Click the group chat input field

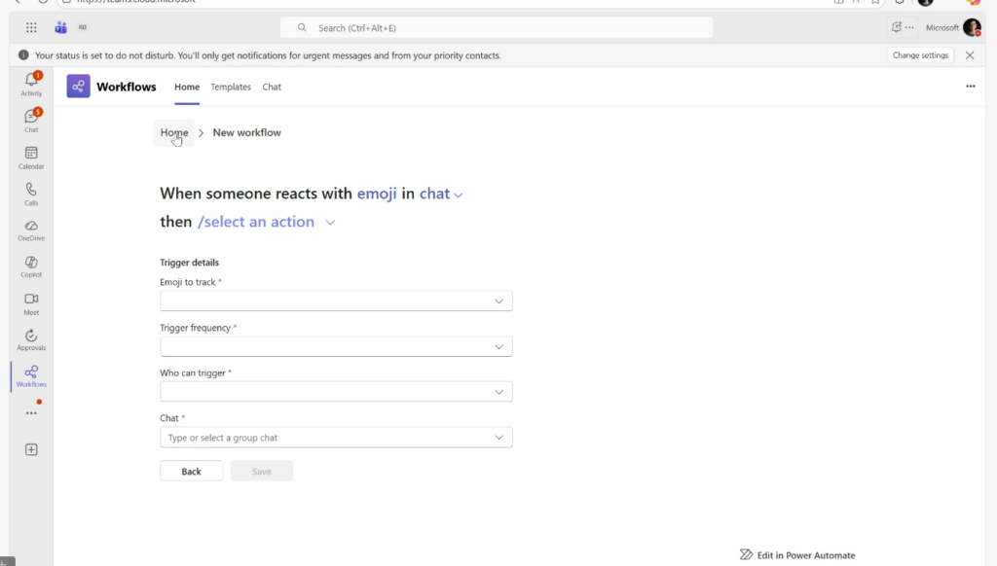pyautogui.click(x=326, y=438)
